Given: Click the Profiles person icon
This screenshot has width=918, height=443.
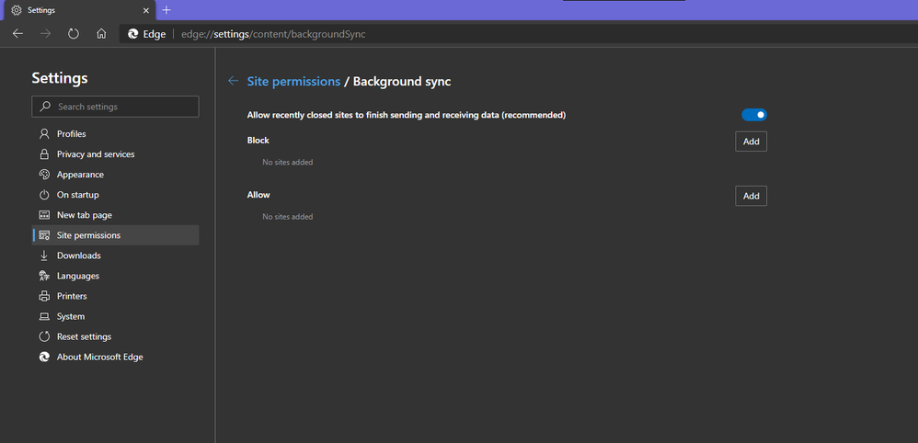Looking at the screenshot, I should 44,134.
